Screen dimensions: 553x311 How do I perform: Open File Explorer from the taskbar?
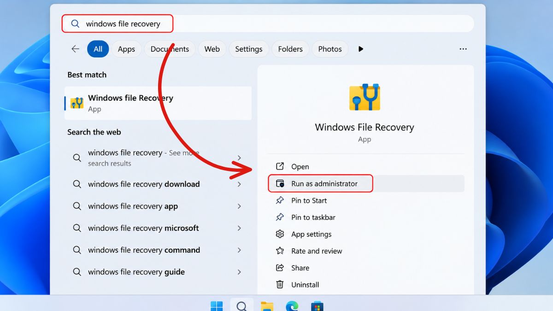click(267, 306)
